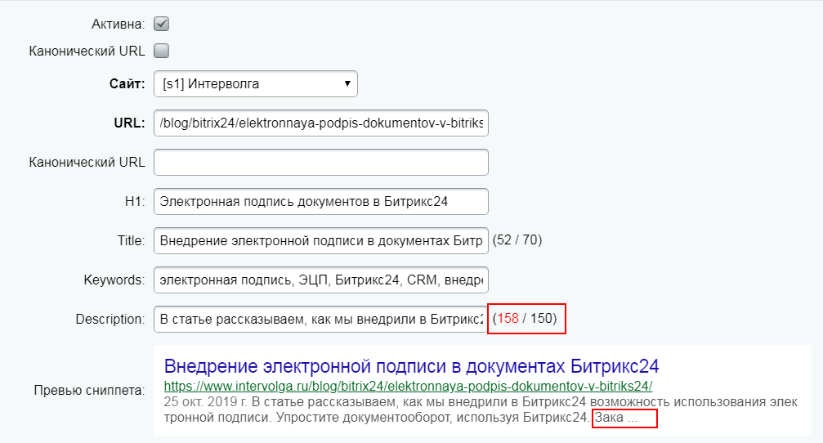The image size is (823, 443).
Task: Click the 'H1:' label
Action: [135, 202]
